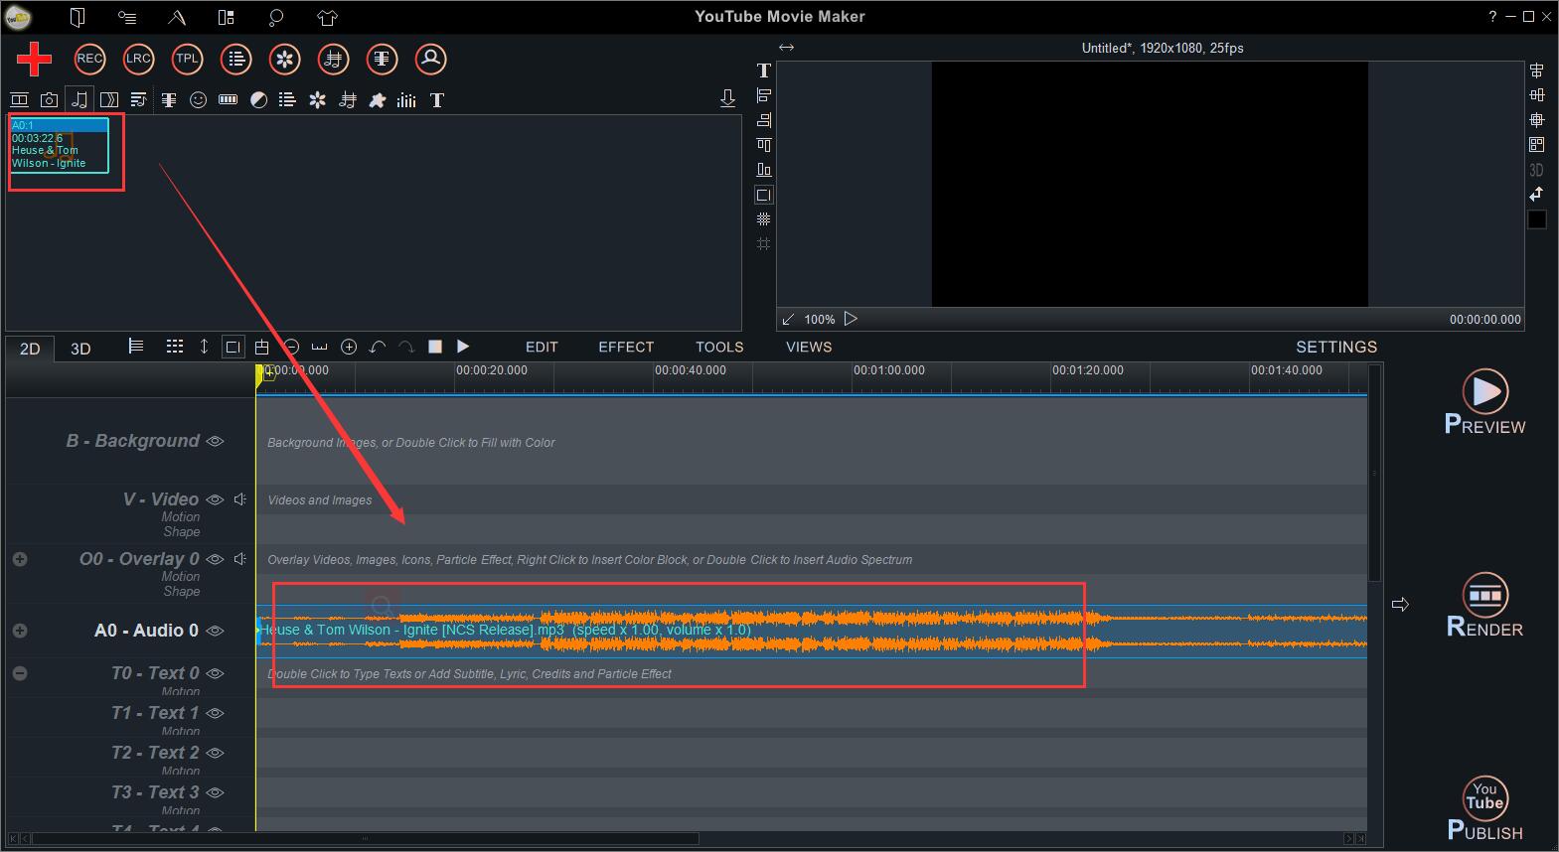Play preview with triangle under preview window
Viewport: 1559px width, 852px height.
[x=851, y=319]
